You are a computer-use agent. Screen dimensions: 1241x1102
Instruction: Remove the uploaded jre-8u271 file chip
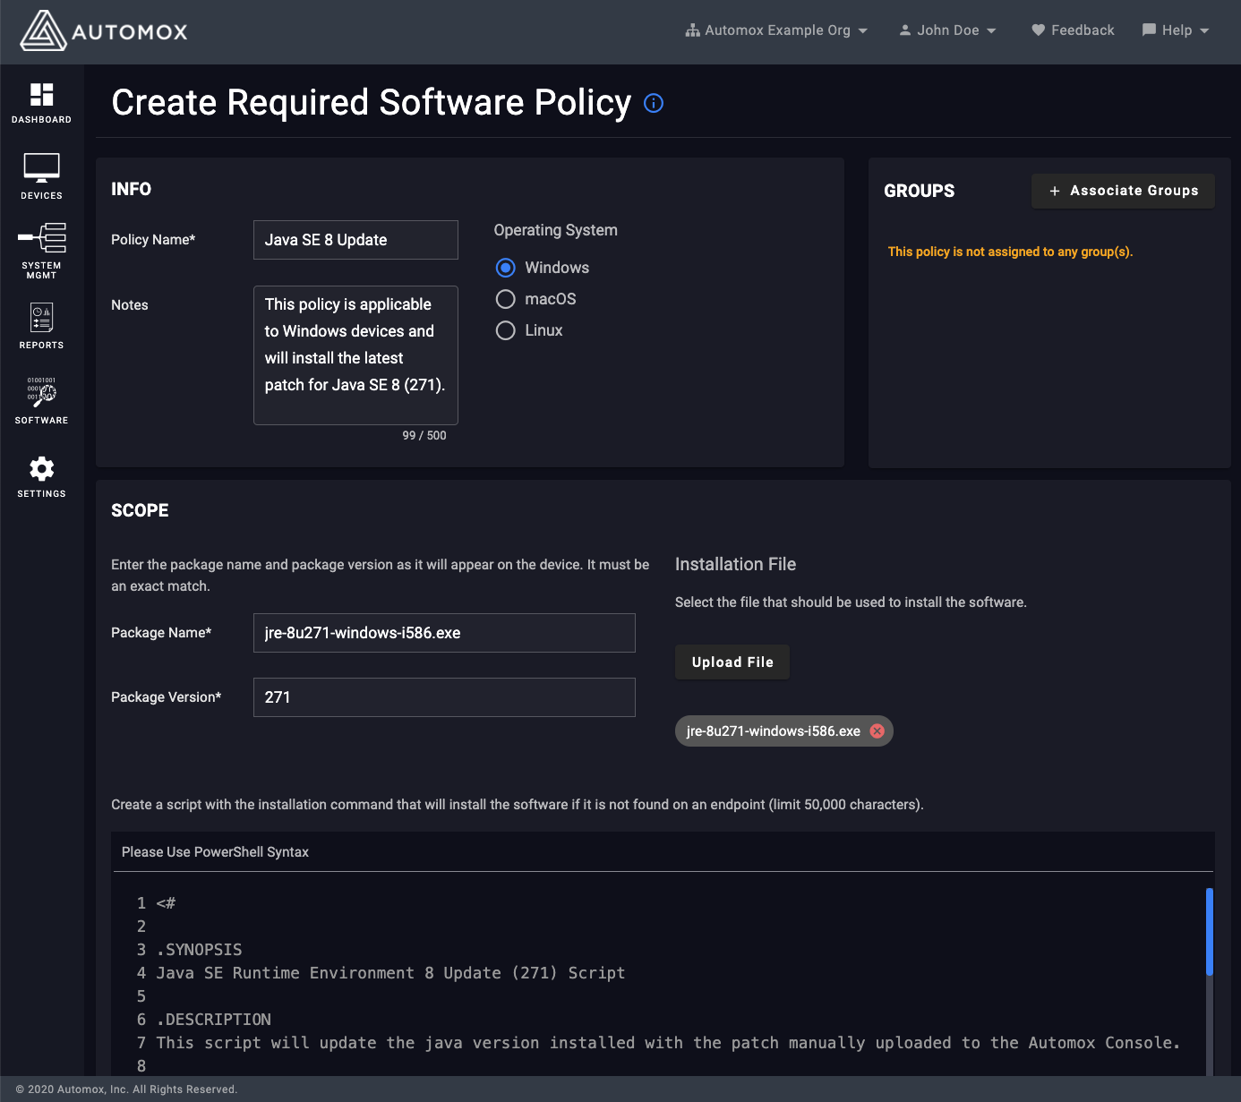click(877, 730)
